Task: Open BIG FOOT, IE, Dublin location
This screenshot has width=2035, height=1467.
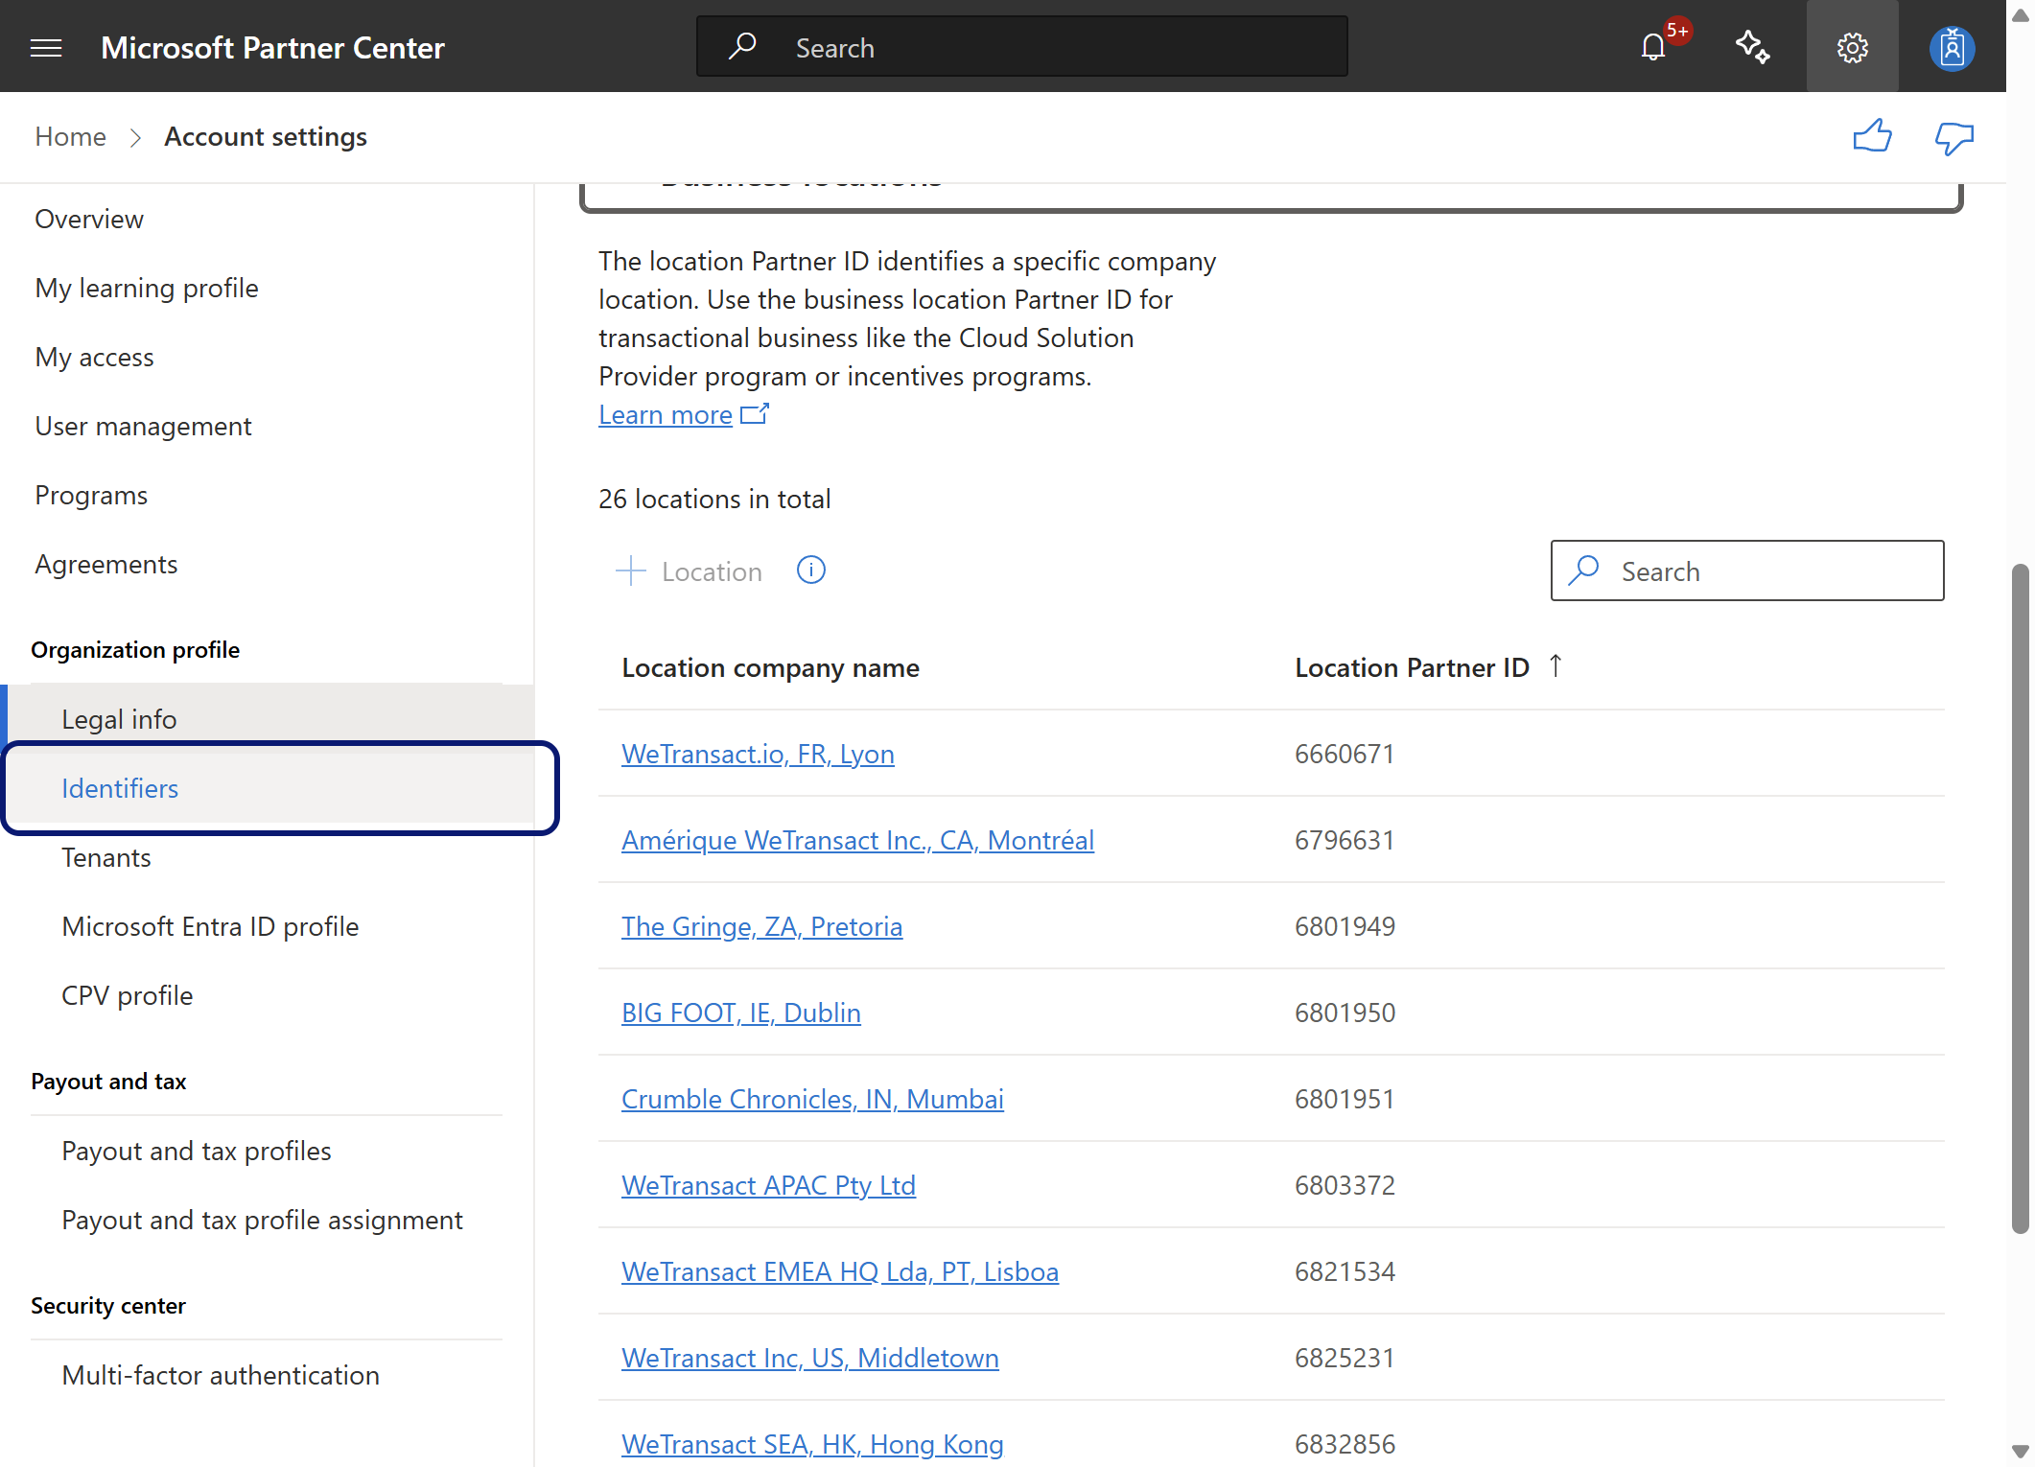Action: [740, 1013]
